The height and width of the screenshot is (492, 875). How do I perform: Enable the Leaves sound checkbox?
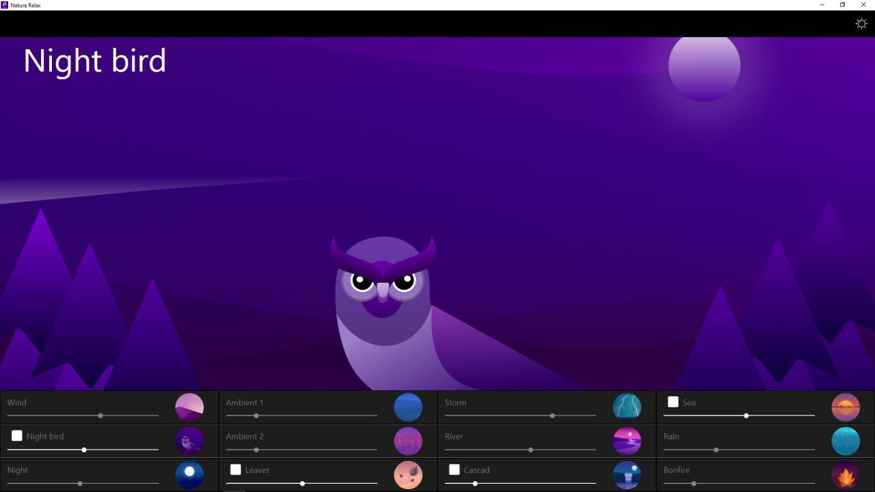point(236,469)
